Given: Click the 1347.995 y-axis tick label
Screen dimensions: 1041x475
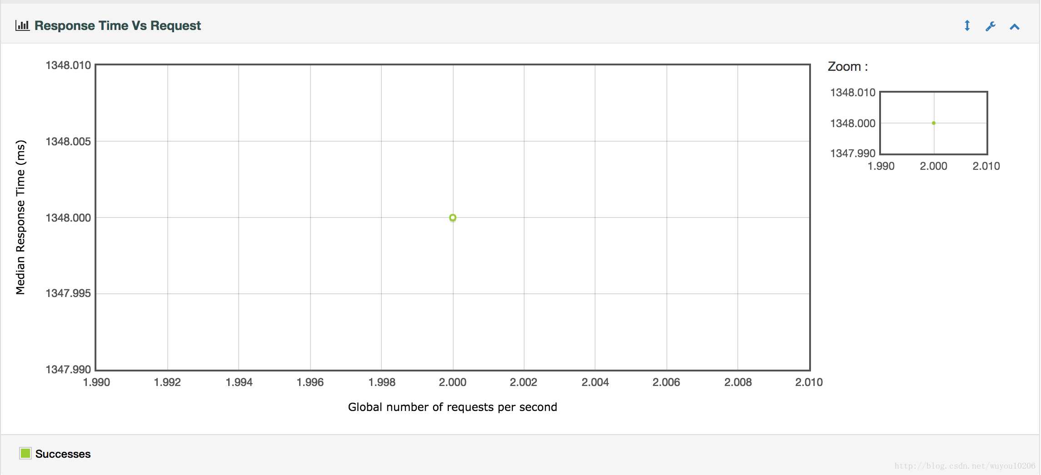Looking at the screenshot, I should coord(68,293).
